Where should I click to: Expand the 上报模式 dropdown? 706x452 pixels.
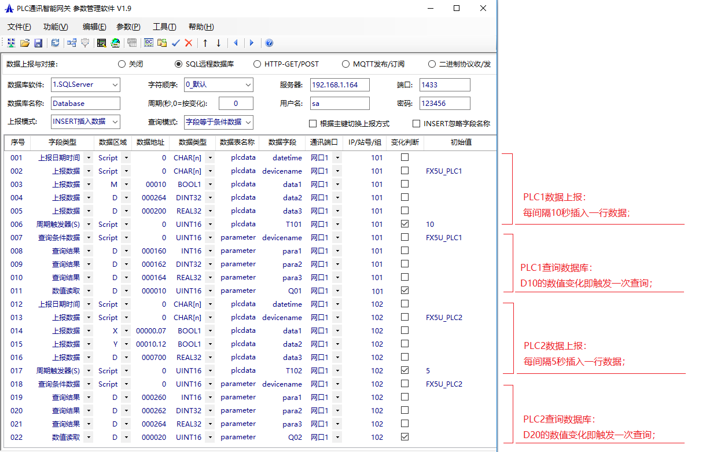click(115, 122)
